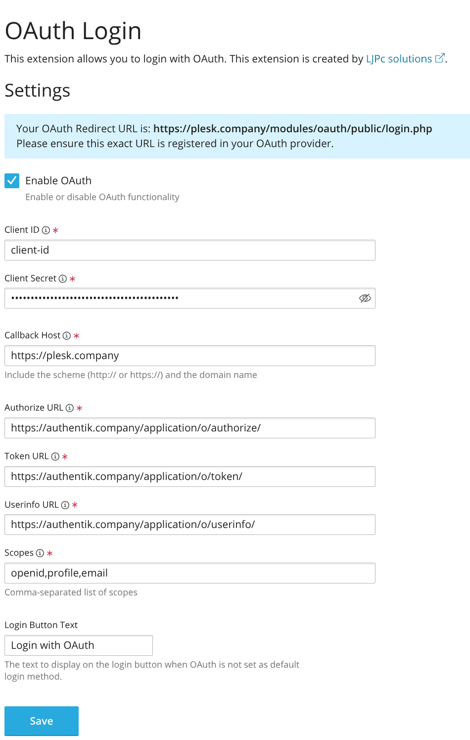
Task: Click the Callback Host field
Action: pyautogui.click(x=189, y=355)
